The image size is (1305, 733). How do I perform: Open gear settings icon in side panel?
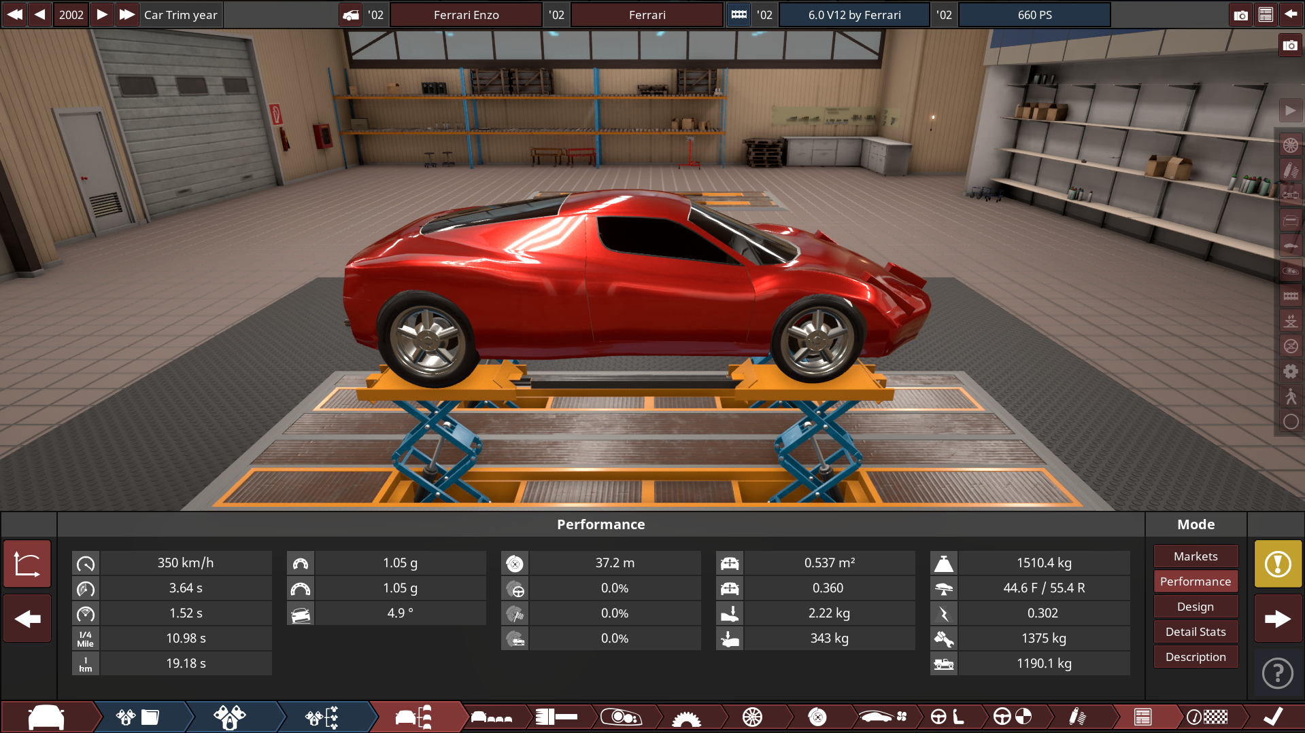click(x=1290, y=371)
